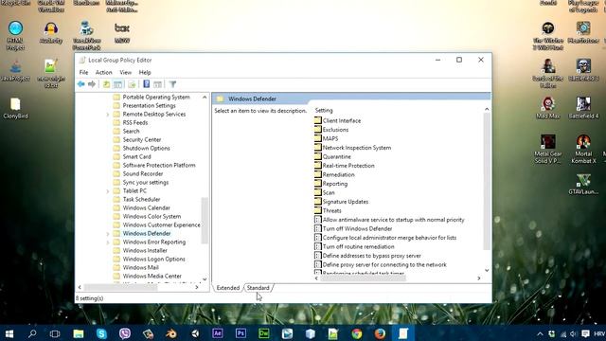This screenshot has width=606, height=341.
Task: Open File Explorer from the taskbar
Action: (x=79, y=333)
